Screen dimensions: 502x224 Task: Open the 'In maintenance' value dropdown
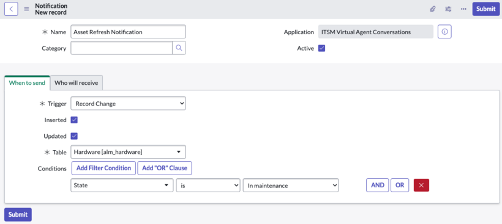click(x=291, y=186)
